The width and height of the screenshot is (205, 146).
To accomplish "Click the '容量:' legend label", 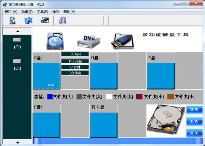I will coord(39,97).
